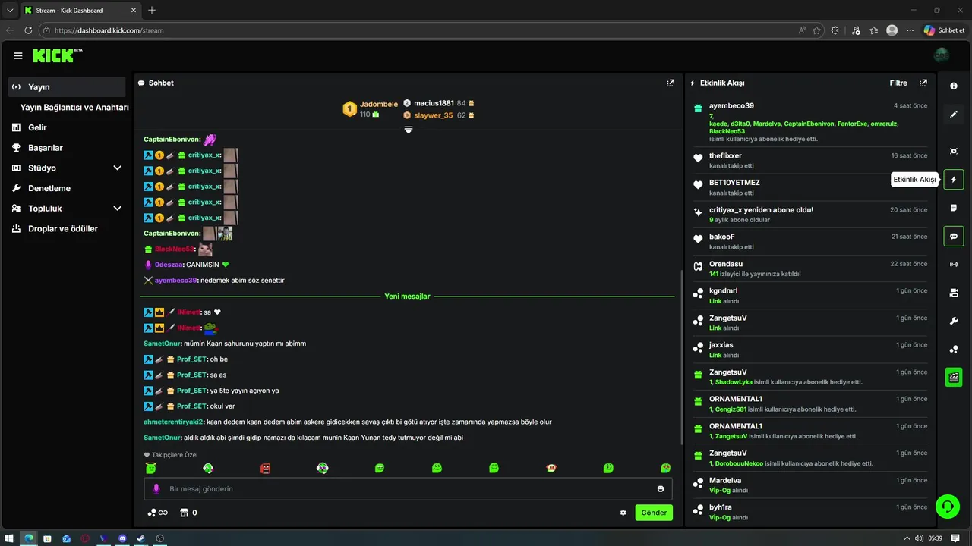972x546 pixels.
Task: Jump to Yeni mesajlar divider label
Action: (x=408, y=297)
